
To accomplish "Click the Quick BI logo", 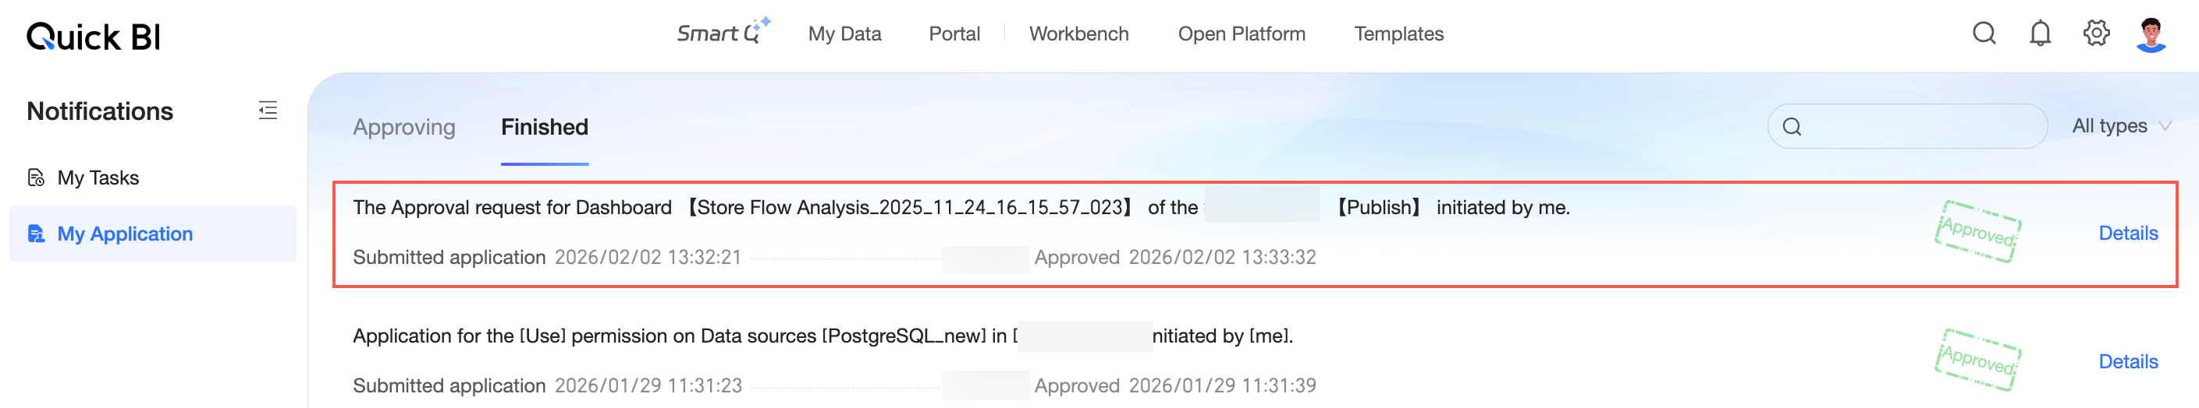I will [93, 36].
